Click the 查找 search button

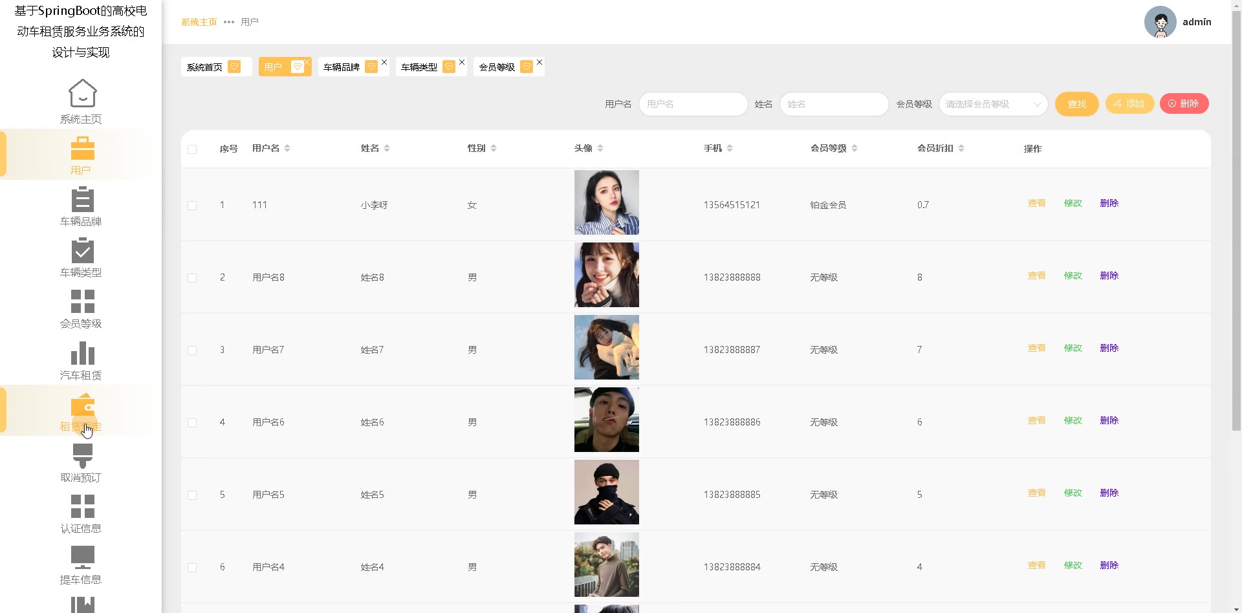click(1076, 104)
